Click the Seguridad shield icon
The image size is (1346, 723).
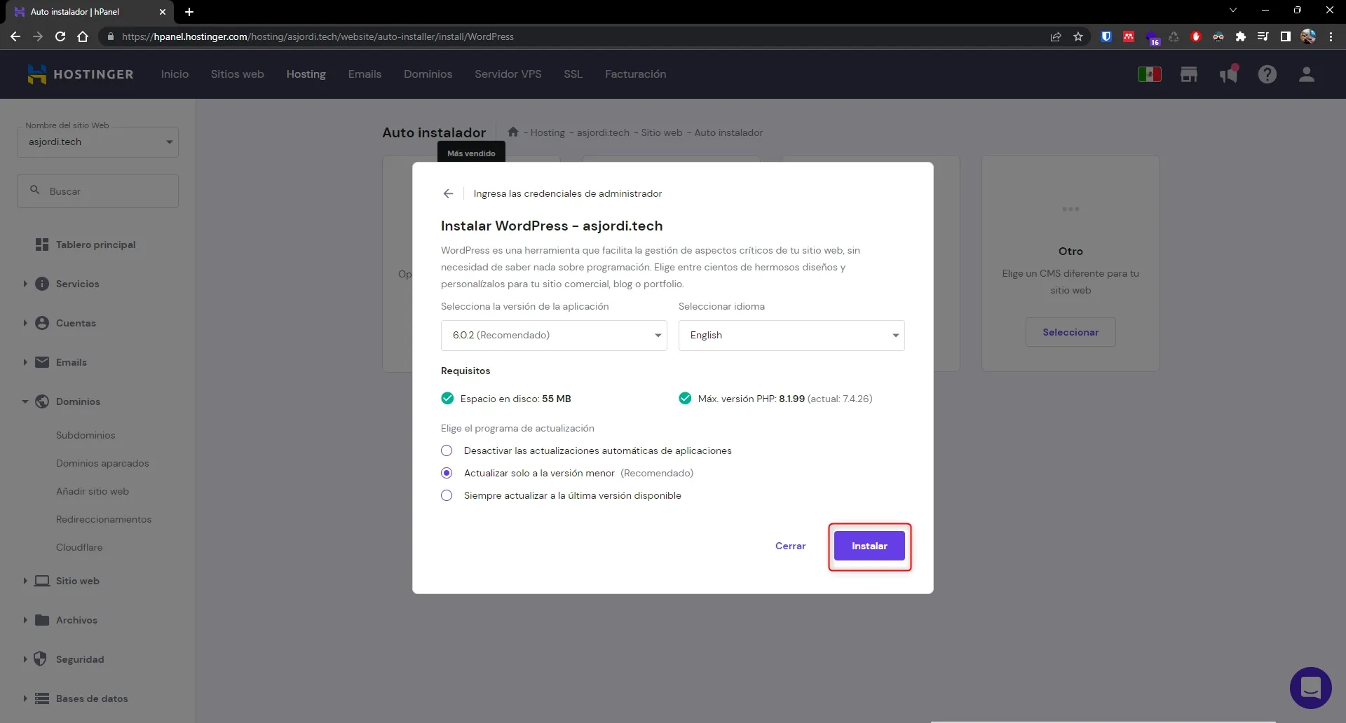[x=41, y=659]
